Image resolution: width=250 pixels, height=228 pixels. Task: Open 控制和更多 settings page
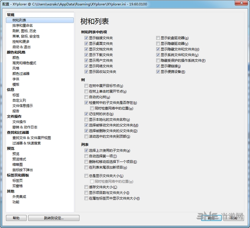click(x=21, y=42)
